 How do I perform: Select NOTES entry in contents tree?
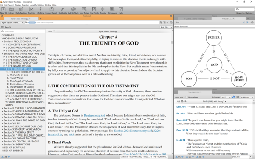pos(9,105)
